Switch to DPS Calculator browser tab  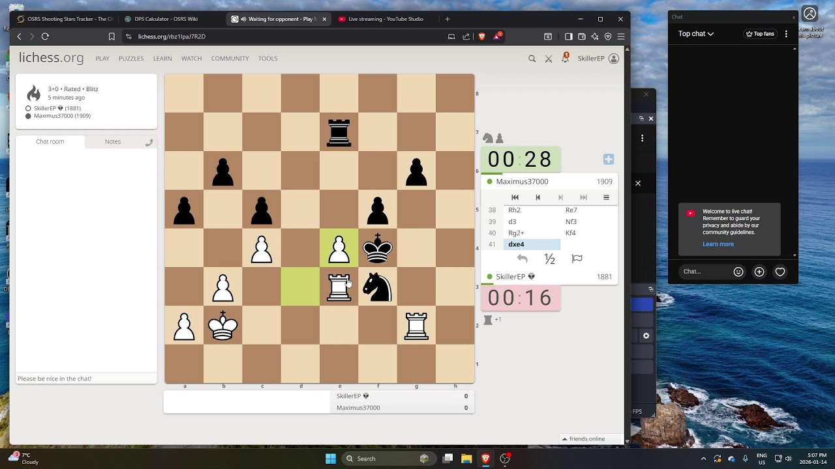click(171, 19)
